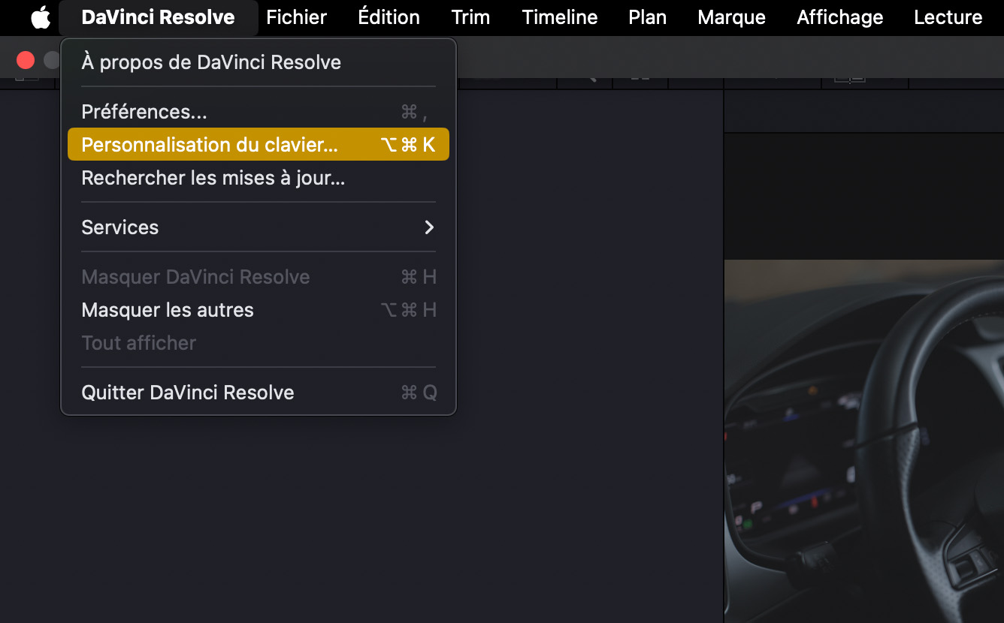Choose Masquer les autres
This screenshot has width=1004, height=623.
259,310
